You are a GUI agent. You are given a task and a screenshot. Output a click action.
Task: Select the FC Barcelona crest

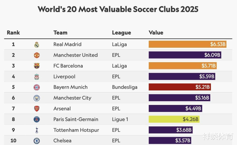pyautogui.click(x=37, y=66)
